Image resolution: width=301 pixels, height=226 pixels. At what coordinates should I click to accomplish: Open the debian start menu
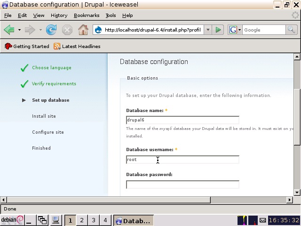(x=12, y=220)
